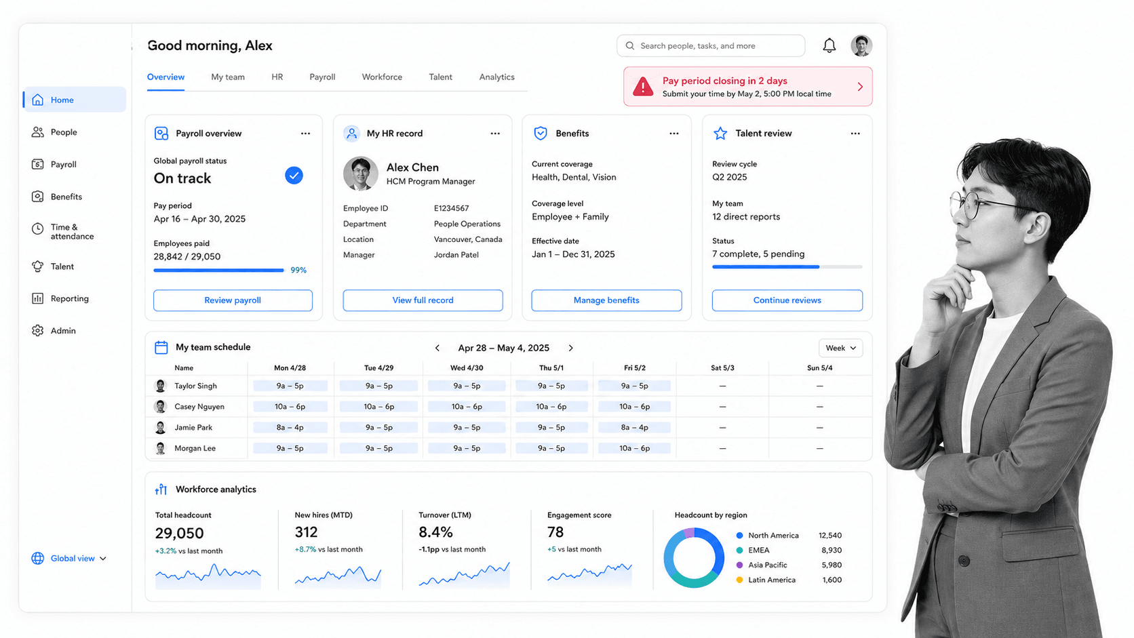Switch to the Payroll tab
This screenshot has width=1134, height=638.
(x=322, y=77)
